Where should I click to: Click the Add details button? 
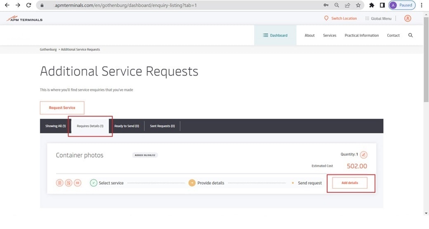[x=350, y=183]
